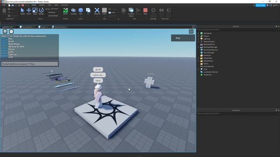The width and height of the screenshot is (280, 157).
Task: Activate the Move tool
Action: [x=29, y=11]
